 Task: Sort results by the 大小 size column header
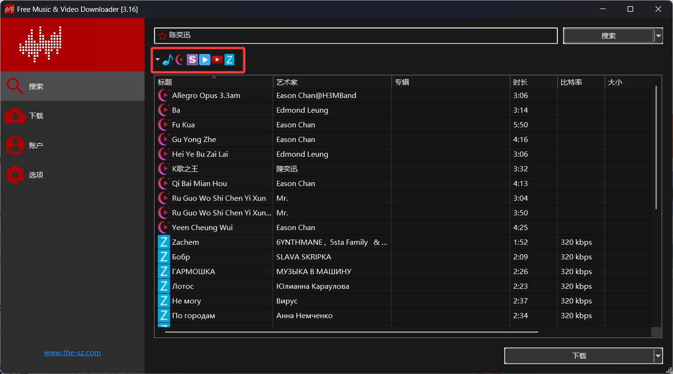coord(628,82)
